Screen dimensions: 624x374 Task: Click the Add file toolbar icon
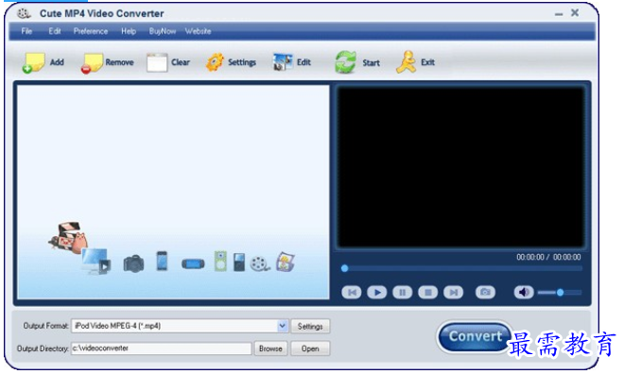33,62
